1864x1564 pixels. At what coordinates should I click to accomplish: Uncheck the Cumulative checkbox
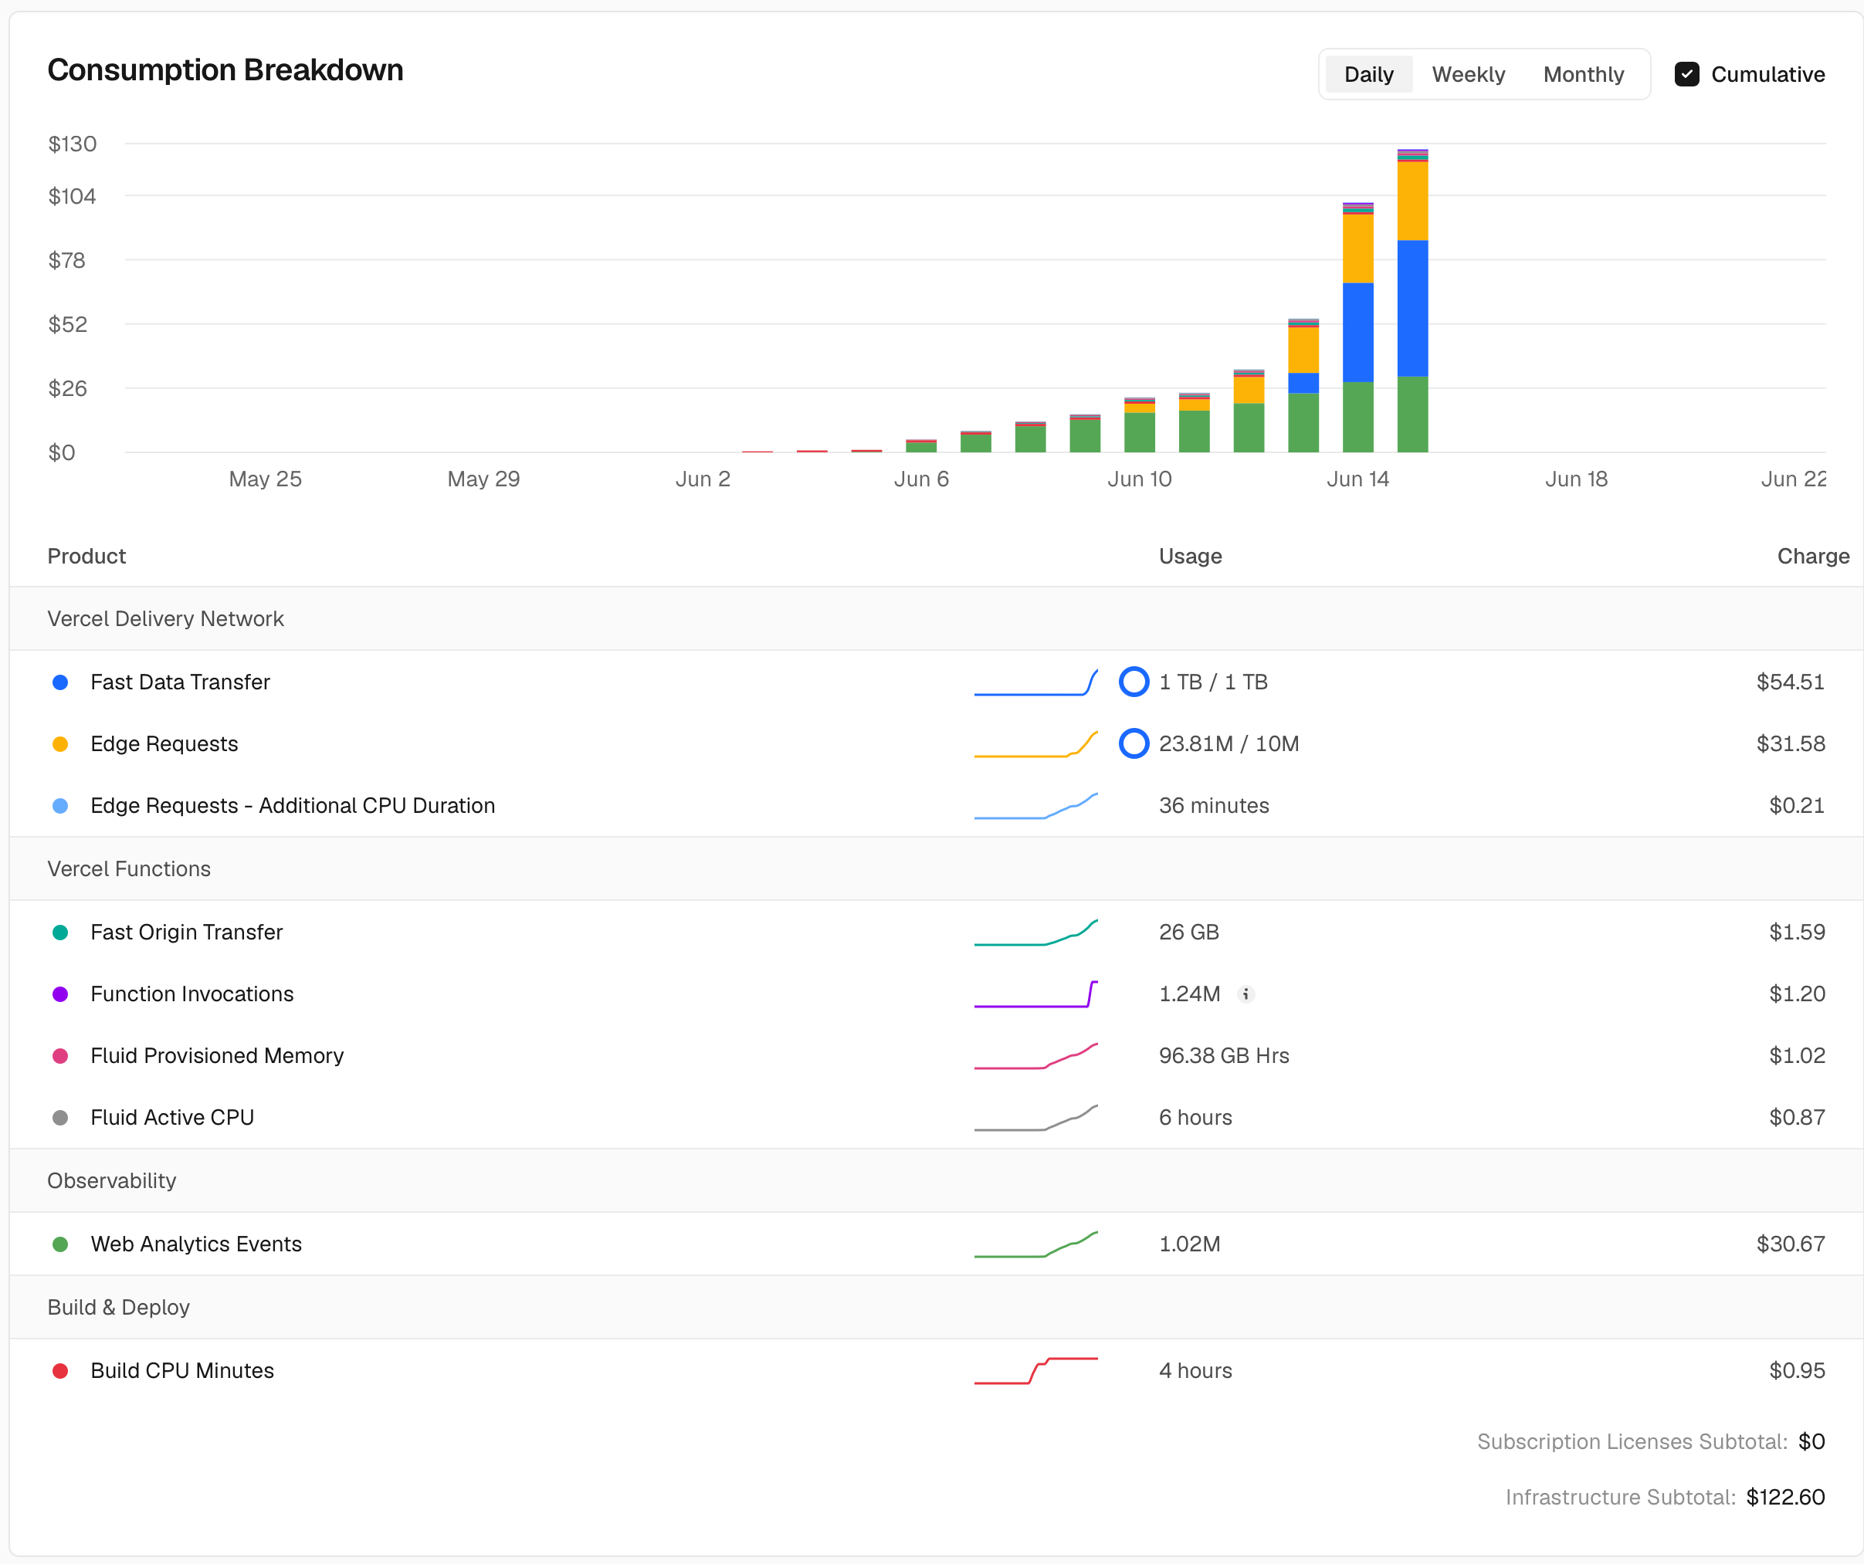click(1686, 75)
